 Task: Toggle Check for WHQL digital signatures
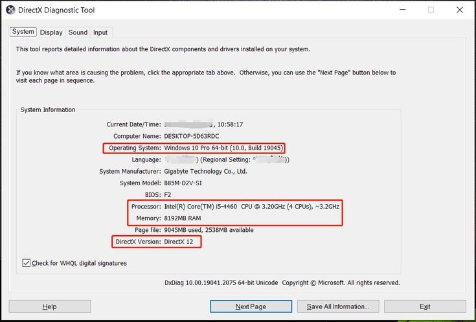[27, 263]
